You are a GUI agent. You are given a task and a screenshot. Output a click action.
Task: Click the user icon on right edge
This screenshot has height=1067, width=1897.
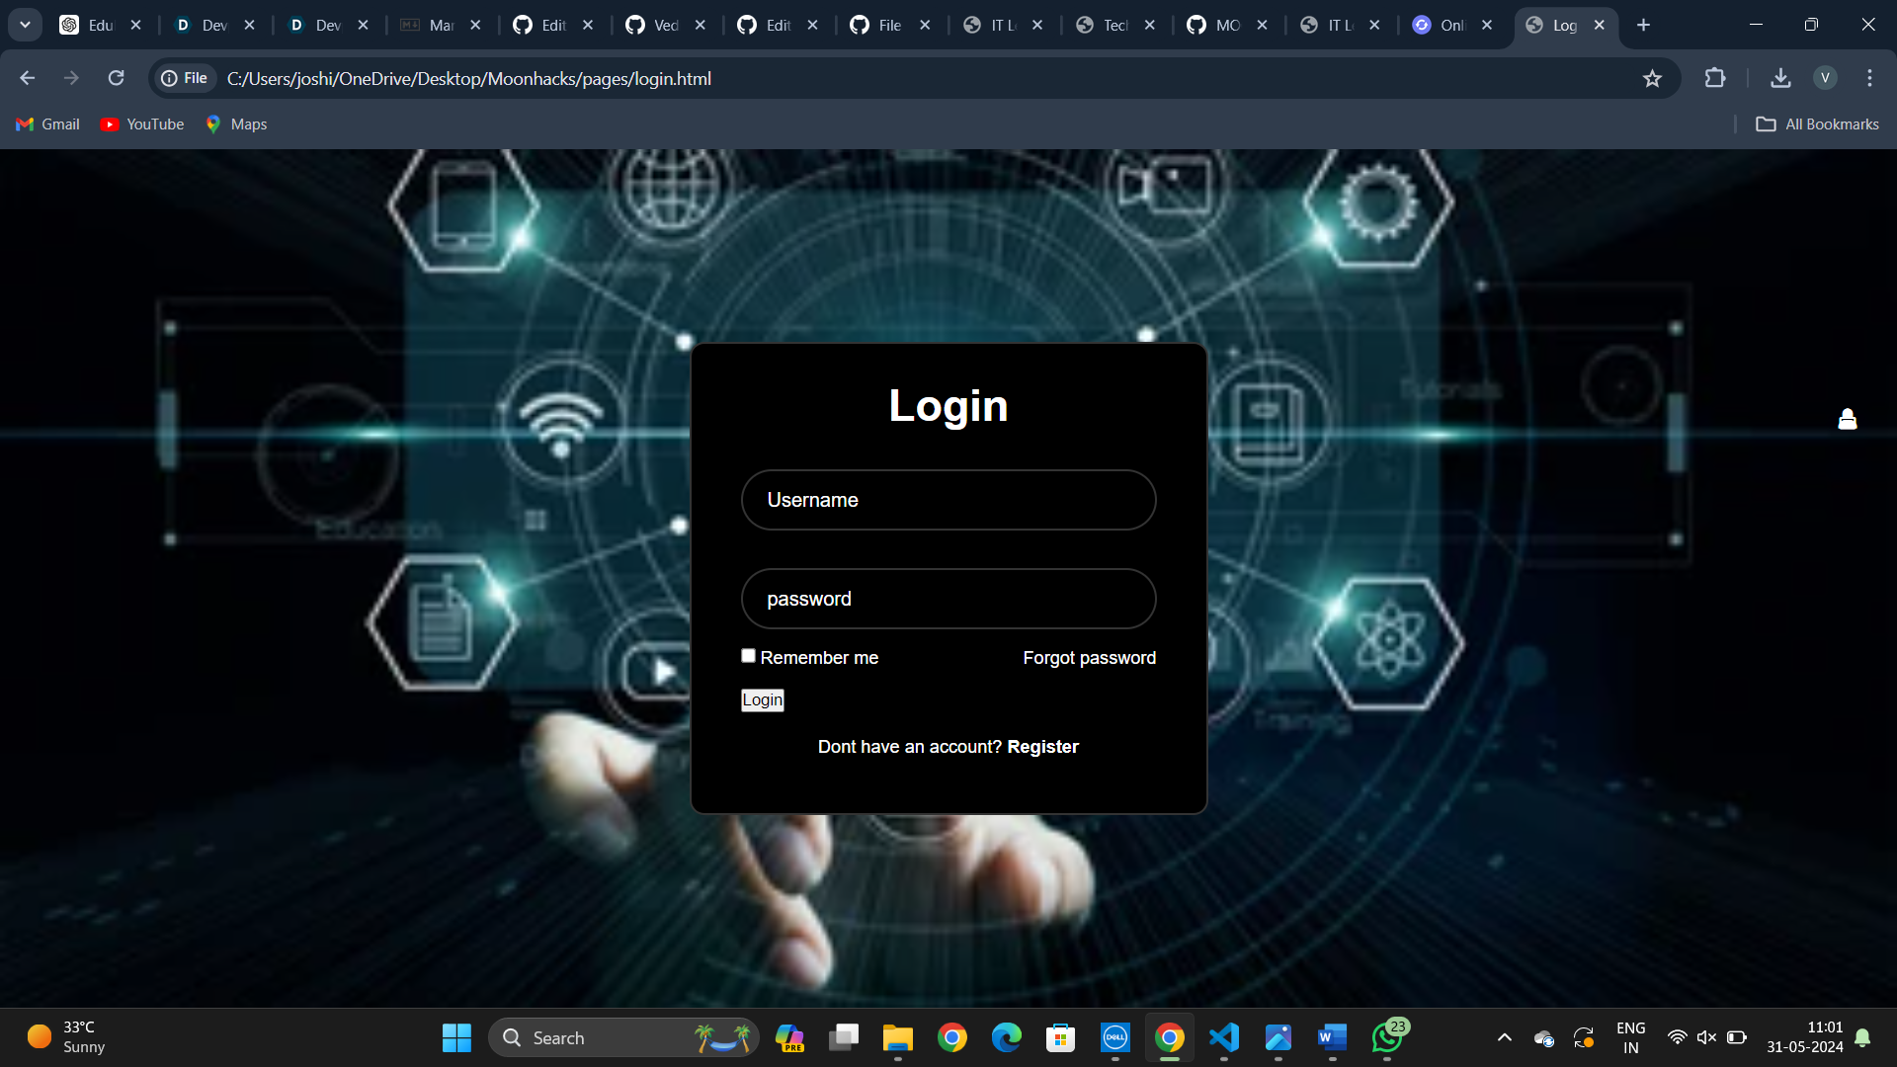tap(1847, 420)
